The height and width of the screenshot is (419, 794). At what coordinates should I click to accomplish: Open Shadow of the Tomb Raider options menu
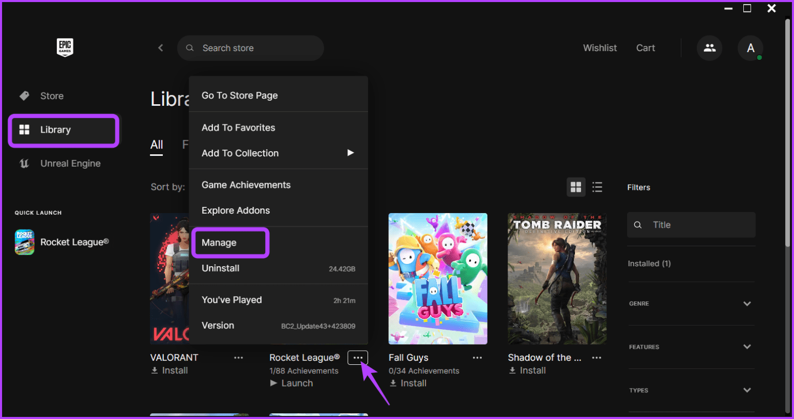click(x=597, y=357)
